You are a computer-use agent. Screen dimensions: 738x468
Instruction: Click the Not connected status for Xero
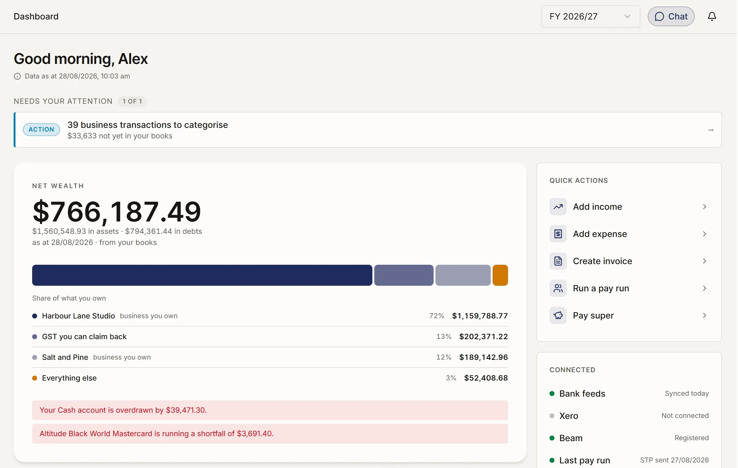[x=685, y=416]
